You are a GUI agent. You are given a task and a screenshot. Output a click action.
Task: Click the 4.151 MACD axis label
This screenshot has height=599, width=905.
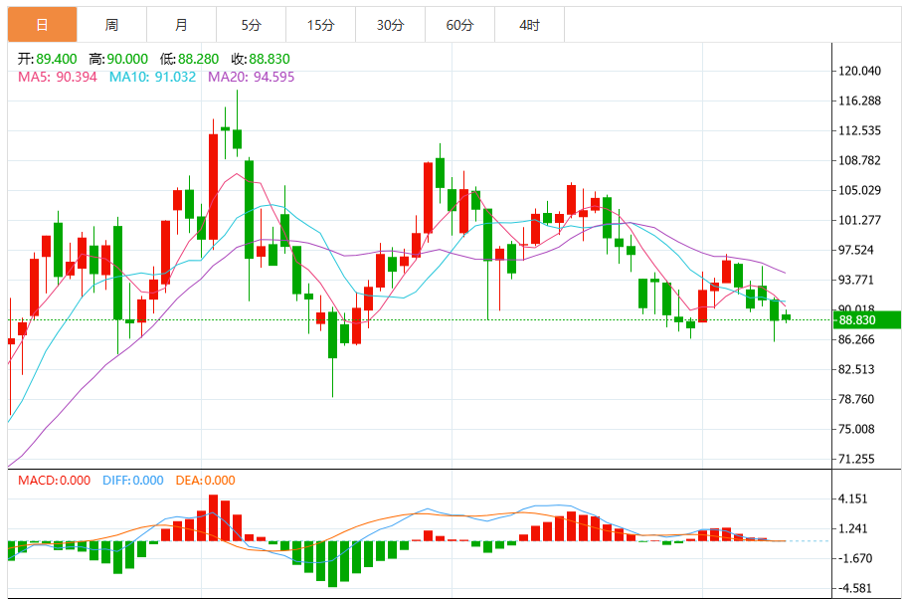click(853, 499)
